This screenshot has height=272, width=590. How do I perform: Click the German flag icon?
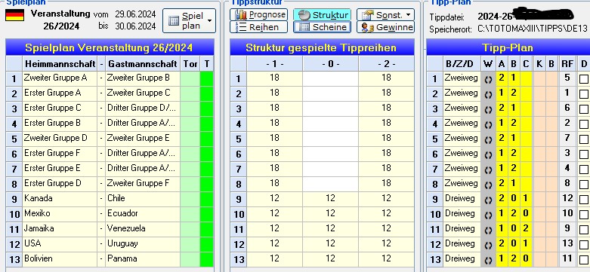coord(14,15)
